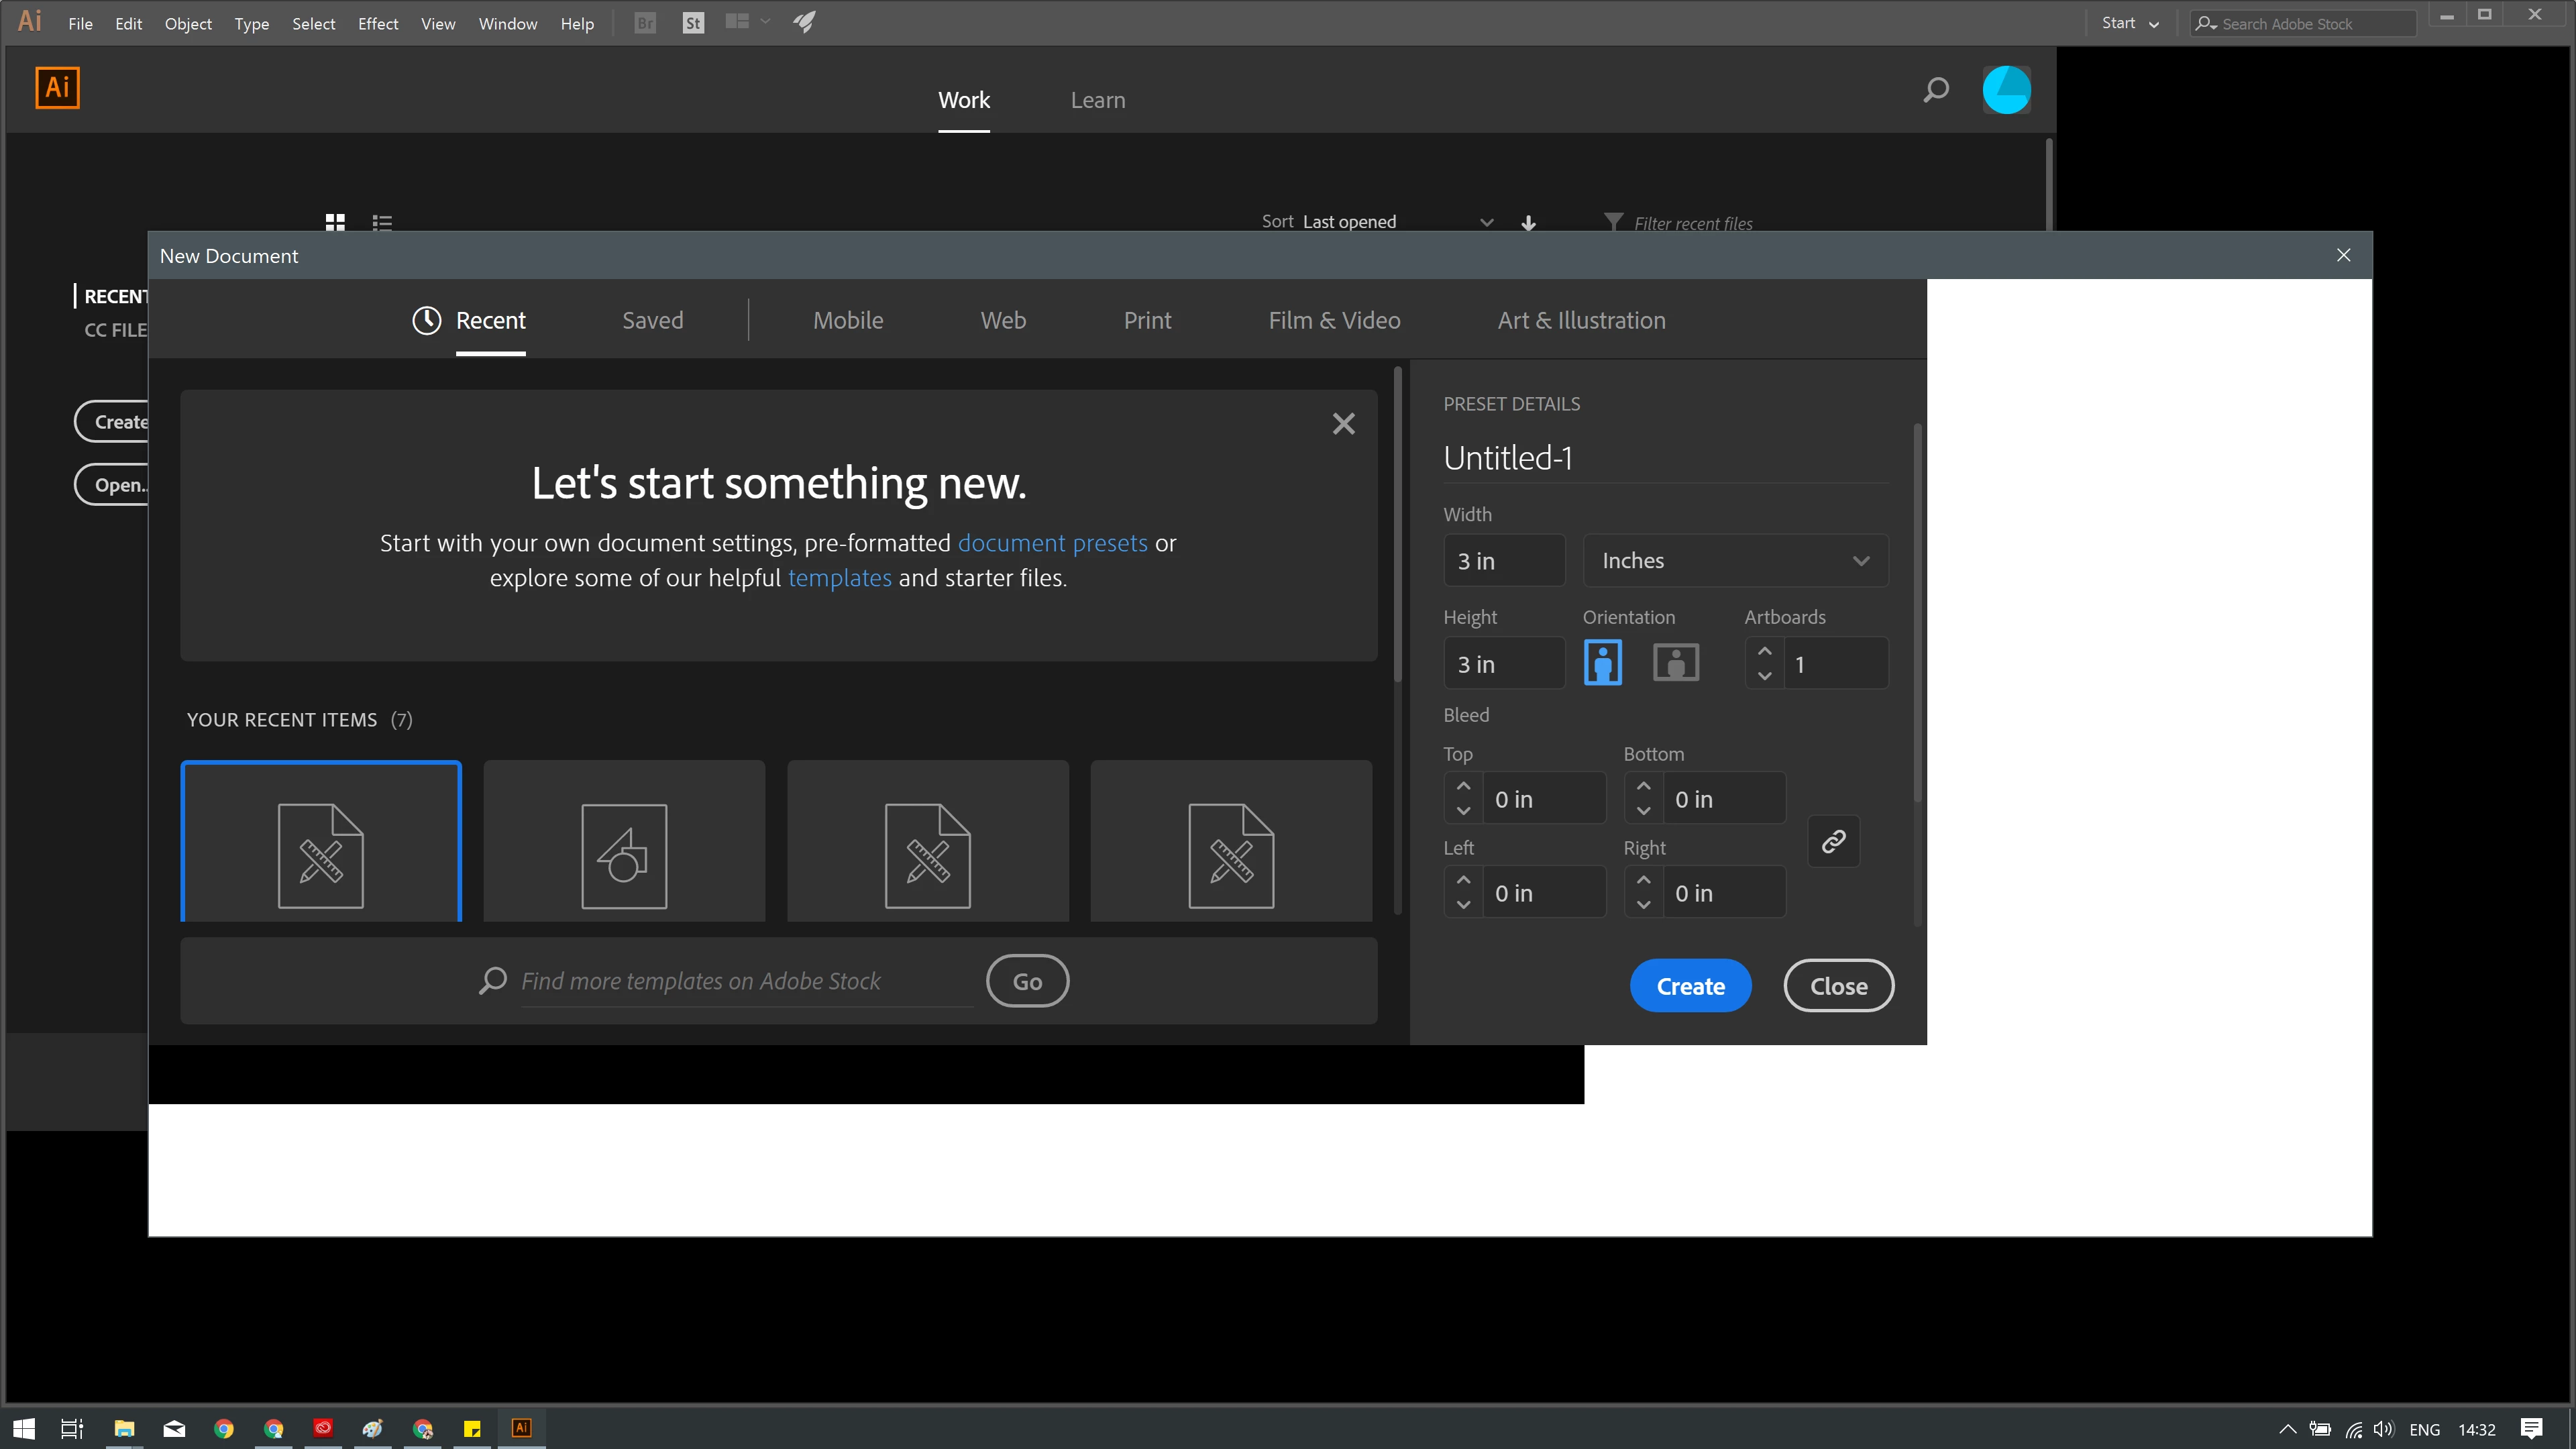Open the user profile avatar

[2006, 91]
